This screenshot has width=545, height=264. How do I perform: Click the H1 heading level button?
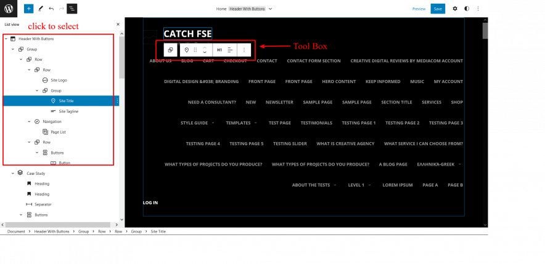[x=219, y=50]
